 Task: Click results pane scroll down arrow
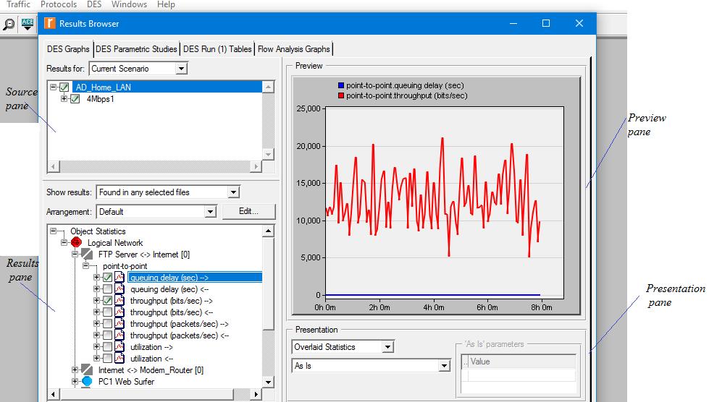(268, 382)
